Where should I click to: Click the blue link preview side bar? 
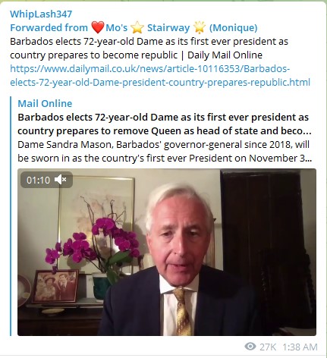(11, 216)
